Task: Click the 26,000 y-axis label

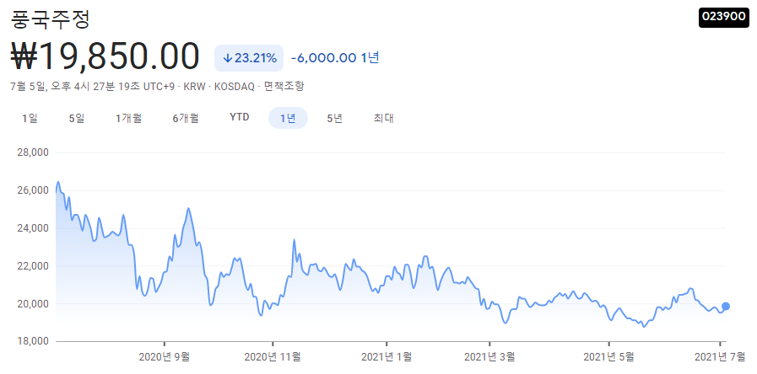Action: pyautogui.click(x=33, y=190)
